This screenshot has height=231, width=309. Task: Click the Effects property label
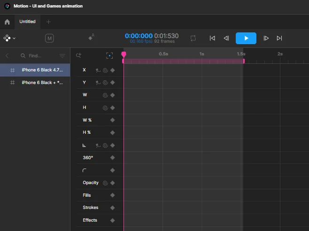click(x=90, y=220)
